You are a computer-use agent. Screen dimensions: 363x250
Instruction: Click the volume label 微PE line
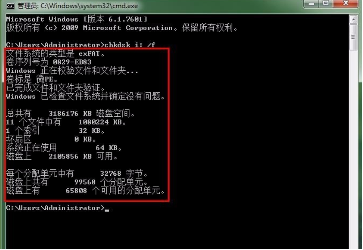(32, 79)
